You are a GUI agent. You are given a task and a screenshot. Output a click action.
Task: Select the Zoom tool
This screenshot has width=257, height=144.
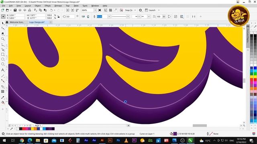(3, 39)
